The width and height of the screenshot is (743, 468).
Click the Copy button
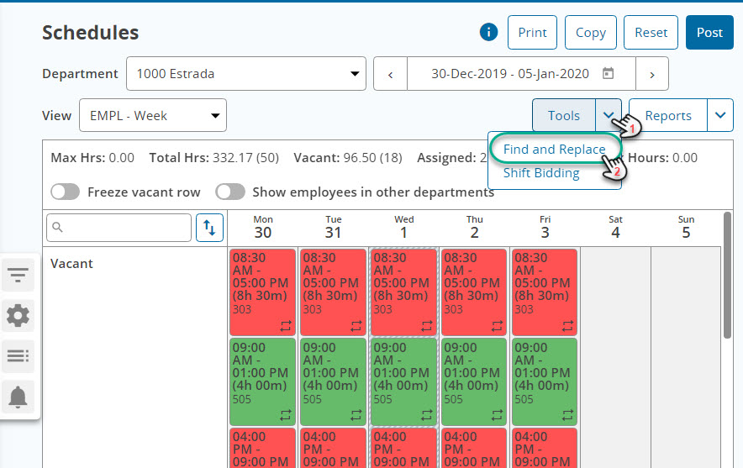590,32
